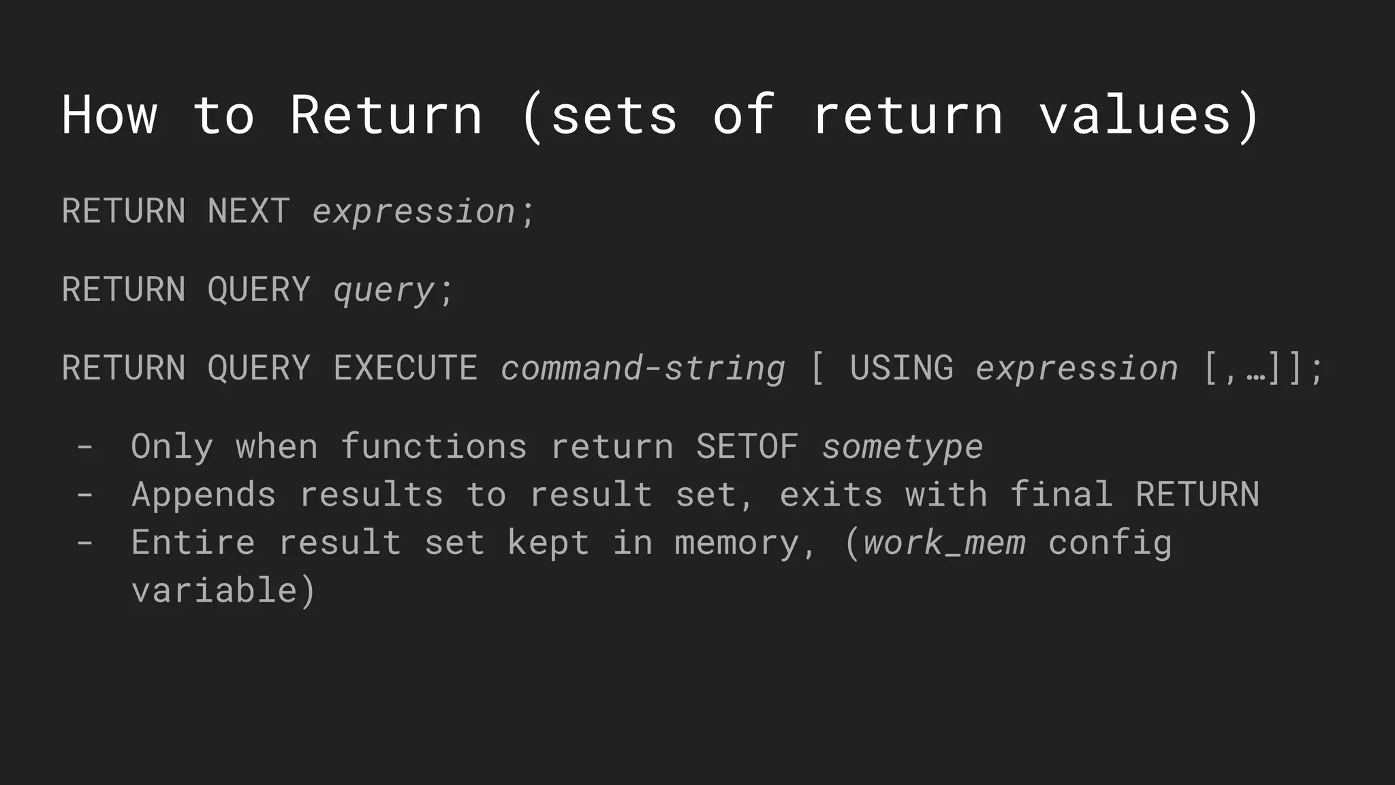Click the bullet starting 'Appends results to result set'
Screen dimensions: 1395x785
695,495
